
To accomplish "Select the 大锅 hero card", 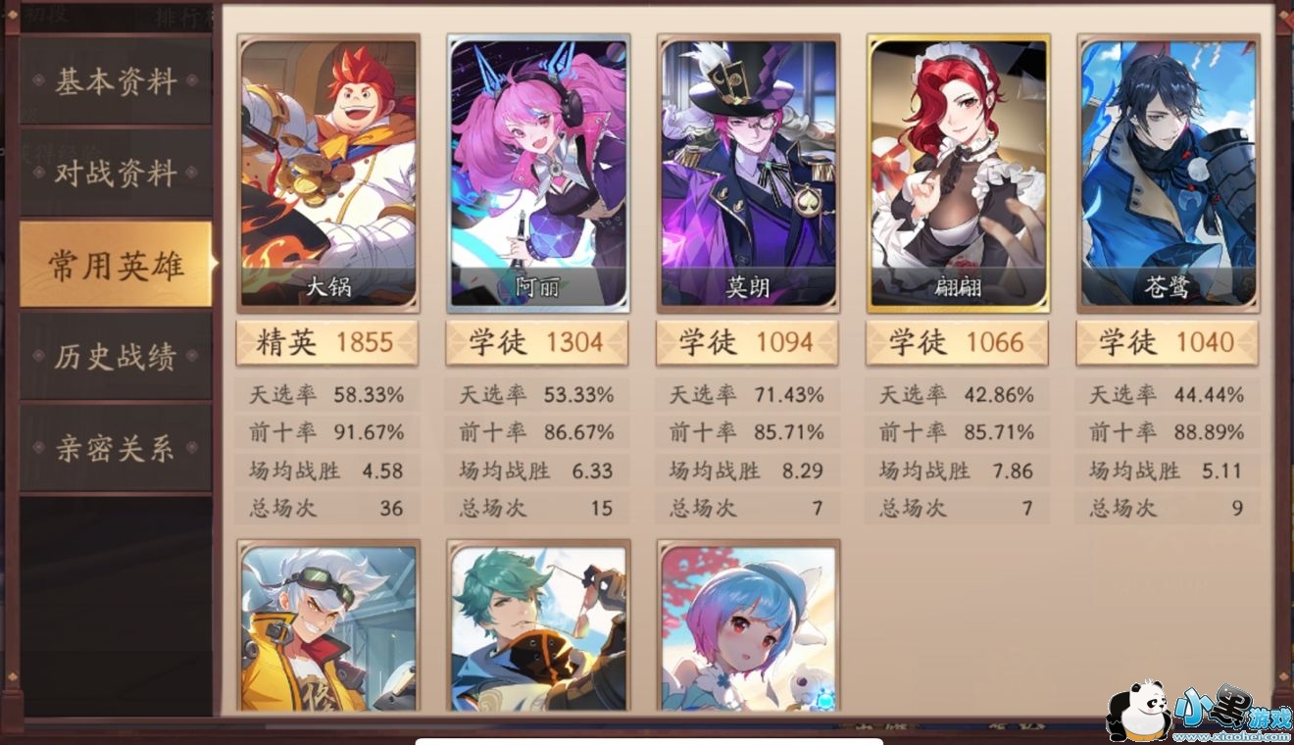I will tap(328, 174).
